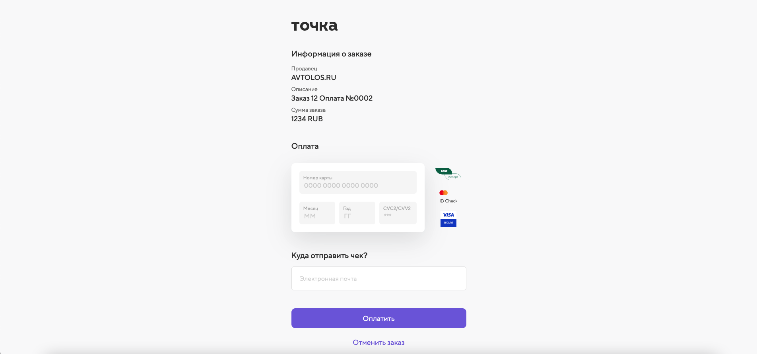
Task: Click the Сумма заказа label
Action: [308, 110]
